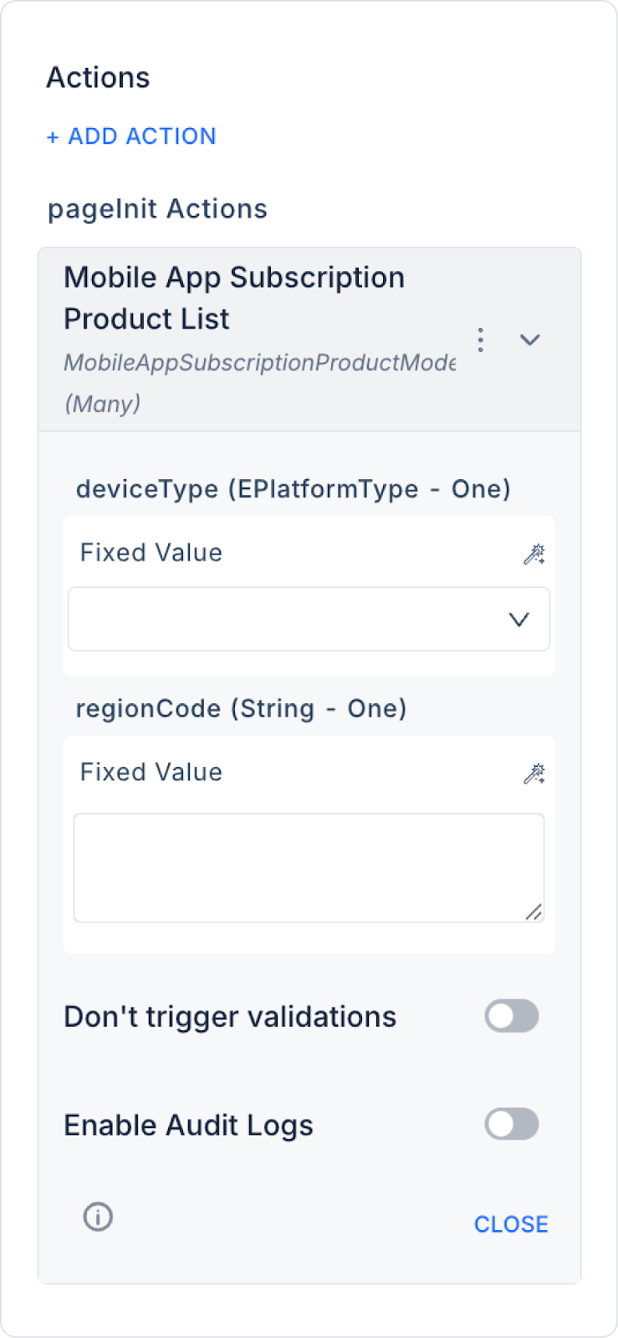Focus the regionCode Fixed Value text area
618x1338 pixels.
309,867
